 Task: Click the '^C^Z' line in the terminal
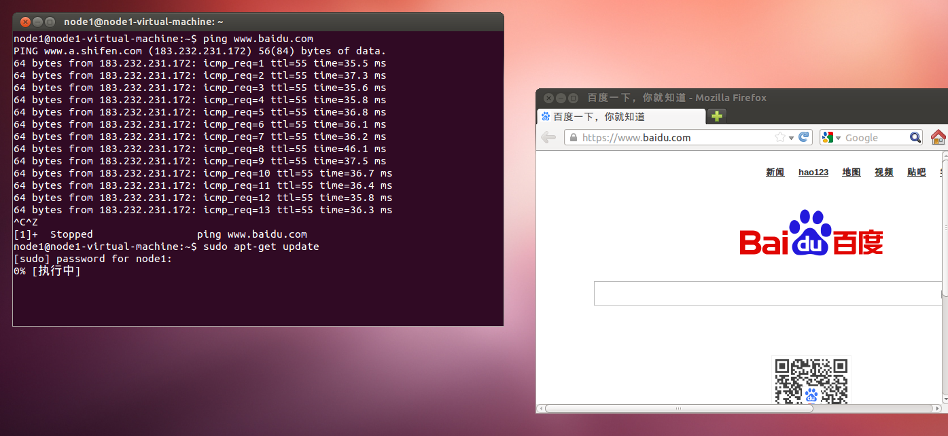(x=26, y=222)
